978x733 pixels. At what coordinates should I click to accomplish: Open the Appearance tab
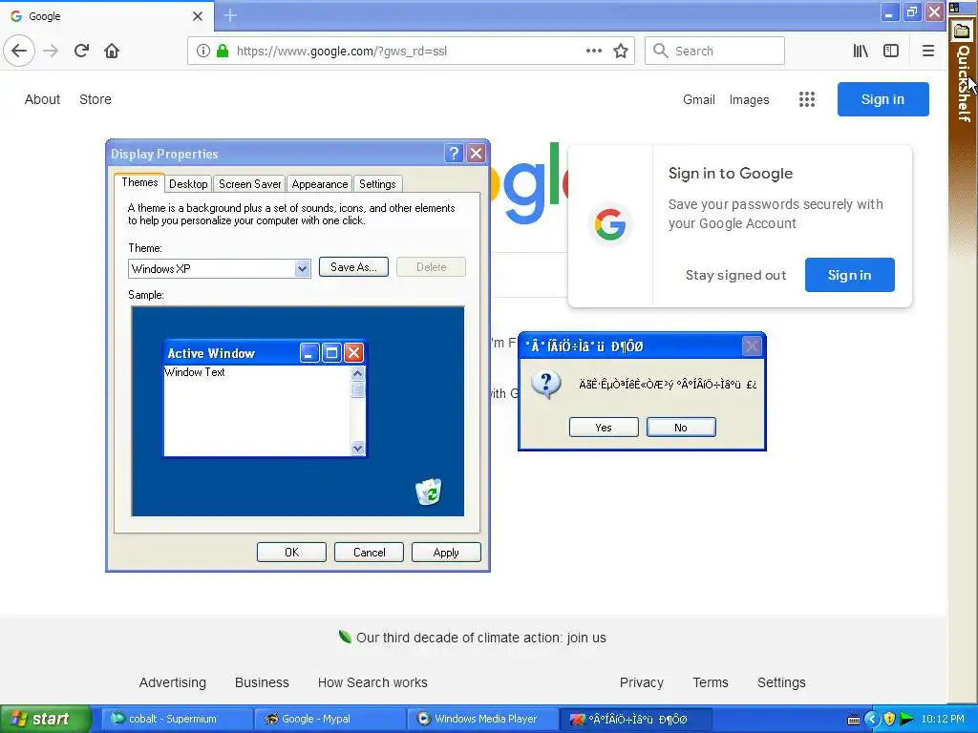[x=319, y=184]
